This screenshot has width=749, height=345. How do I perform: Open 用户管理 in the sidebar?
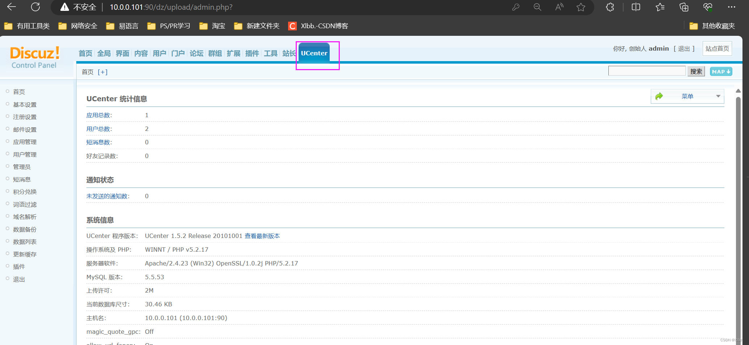25,154
